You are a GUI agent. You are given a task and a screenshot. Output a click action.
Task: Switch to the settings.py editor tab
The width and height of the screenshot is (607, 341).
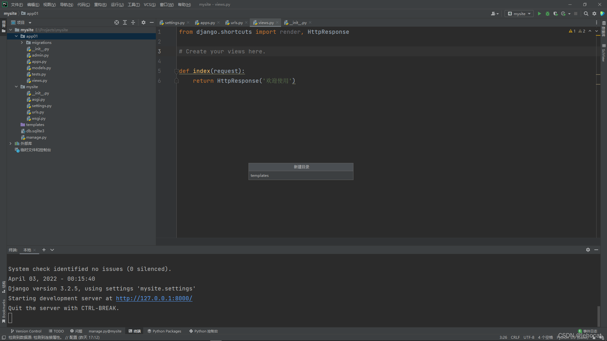[x=174, y=23]
